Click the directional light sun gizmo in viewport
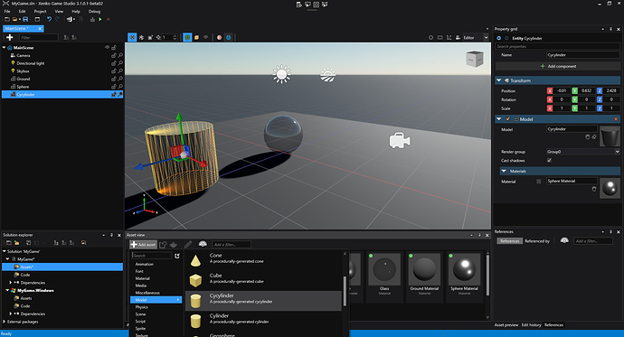The width and height of the screenshot is (624, 337). 281,74
